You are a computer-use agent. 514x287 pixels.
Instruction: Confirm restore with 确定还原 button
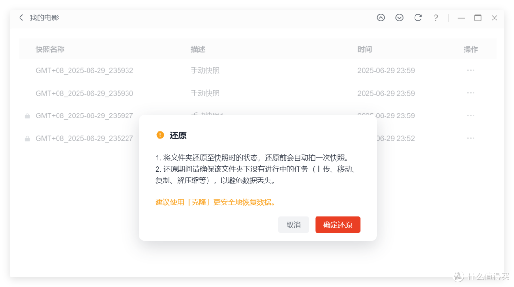[x=337, y=224]
